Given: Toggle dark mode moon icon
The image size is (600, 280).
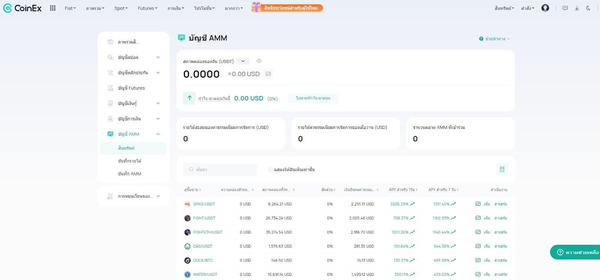Looking at the screenshot, I should [x=588, y=8].
